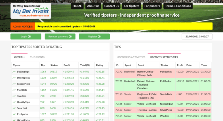The height and width of the screenshot is (121, 223).
Task: Click the date-time display 21/04/2021
Action: 197,37
